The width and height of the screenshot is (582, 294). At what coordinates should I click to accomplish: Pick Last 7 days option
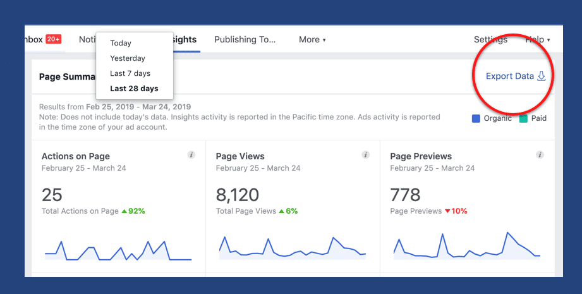coord(130,73)
